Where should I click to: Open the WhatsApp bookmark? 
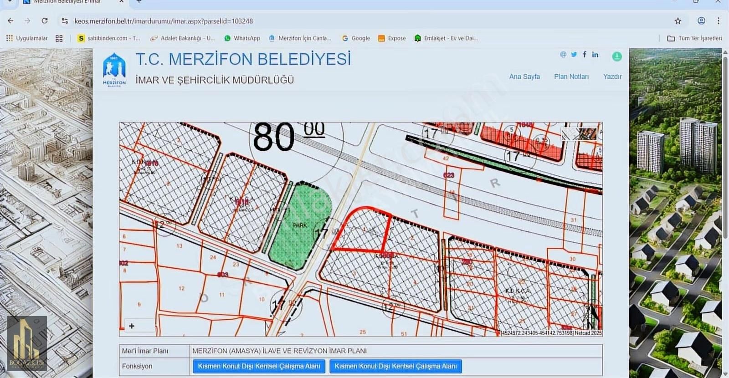242,38
